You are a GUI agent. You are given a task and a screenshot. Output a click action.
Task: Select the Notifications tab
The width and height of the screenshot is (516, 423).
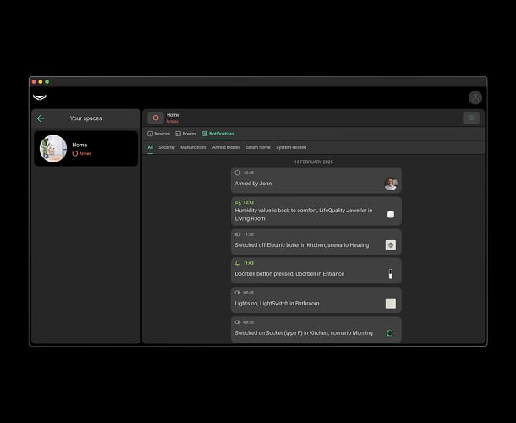click(x=218, y=134)
